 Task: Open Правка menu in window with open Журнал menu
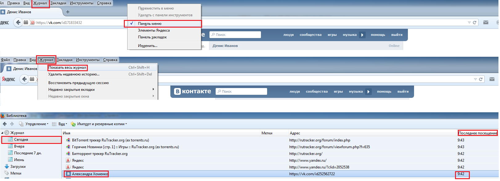tap(20, 60)
